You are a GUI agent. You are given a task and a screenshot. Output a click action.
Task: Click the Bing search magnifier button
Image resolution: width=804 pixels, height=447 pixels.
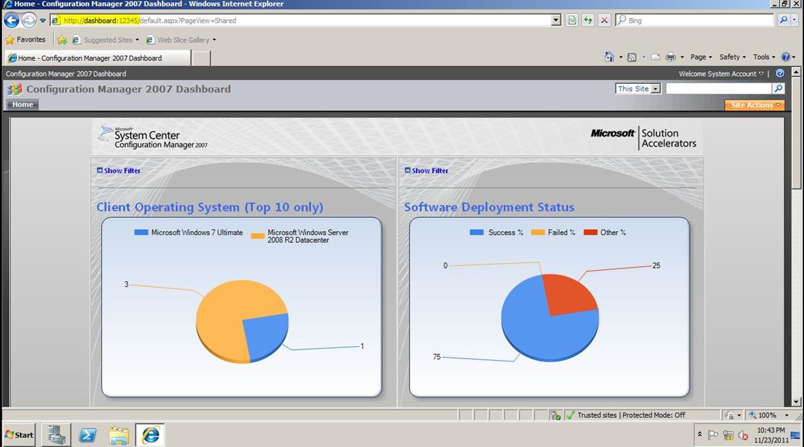[784, 20]
